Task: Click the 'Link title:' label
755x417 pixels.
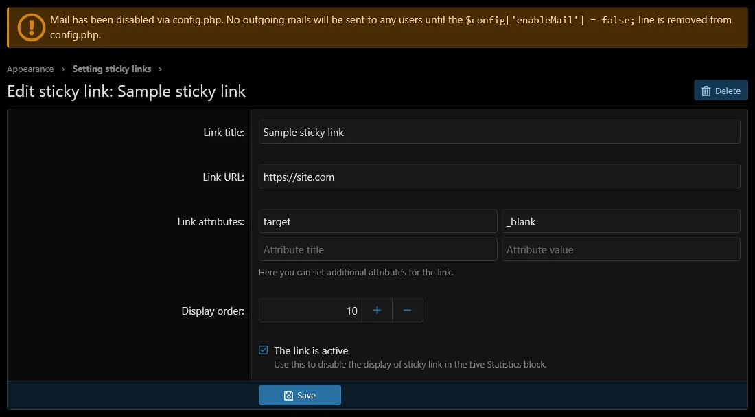Action: pos(224,132)
